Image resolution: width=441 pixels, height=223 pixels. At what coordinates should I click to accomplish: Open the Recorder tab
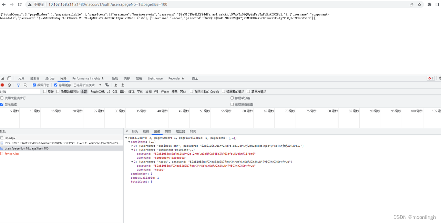point(176,78)
